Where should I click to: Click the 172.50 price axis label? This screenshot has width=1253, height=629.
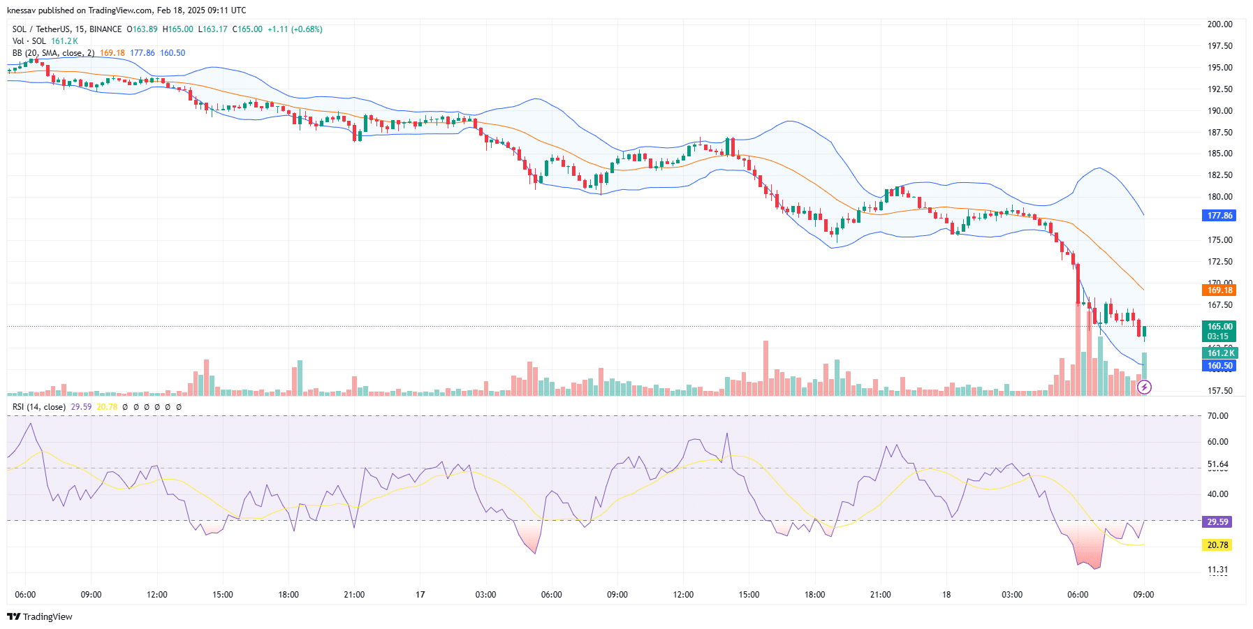[1219, 262]
